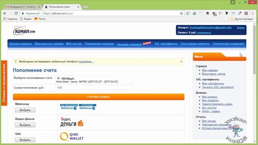Open Техническая поддержка menu item
Screen dimensions: 258x145
(229, 43)
